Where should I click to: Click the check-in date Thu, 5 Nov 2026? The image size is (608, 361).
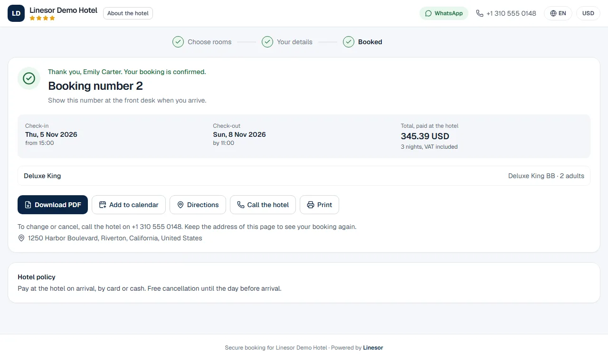tap(51, 134)
